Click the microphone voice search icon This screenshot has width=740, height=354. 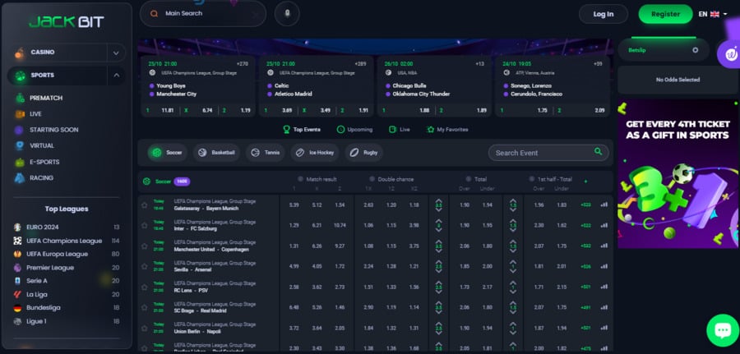[x=287, y=14]
